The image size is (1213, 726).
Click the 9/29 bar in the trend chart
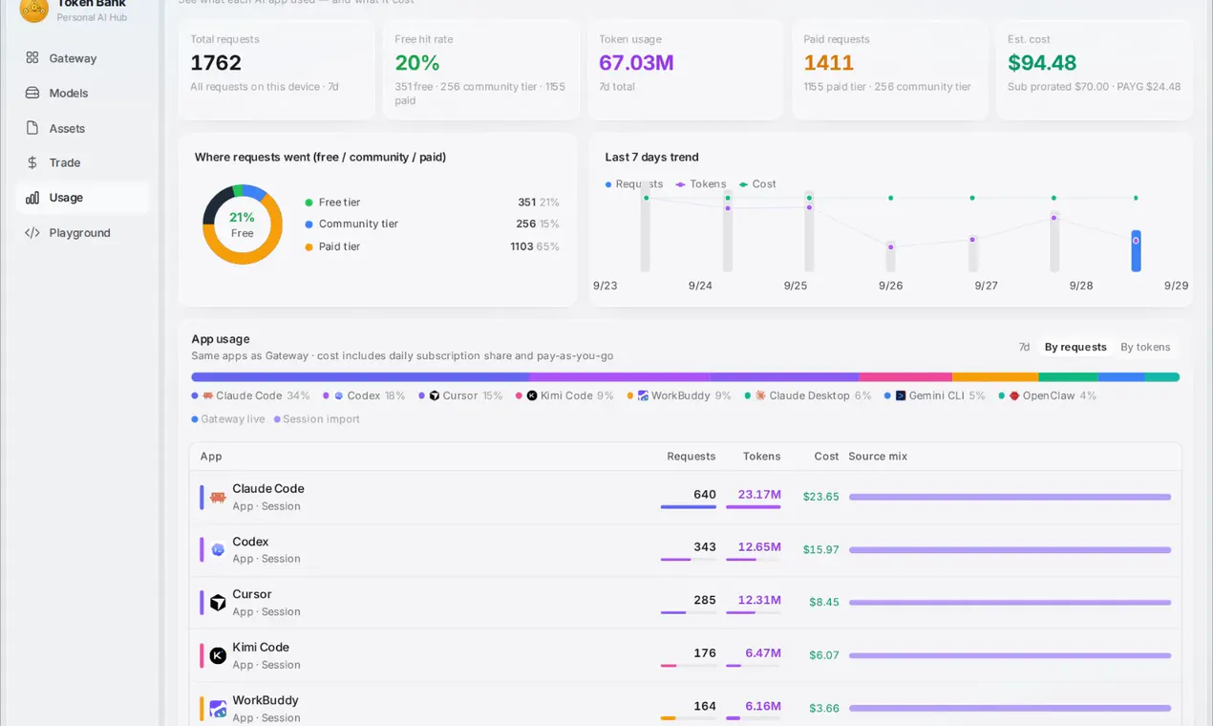[1136, 251]
